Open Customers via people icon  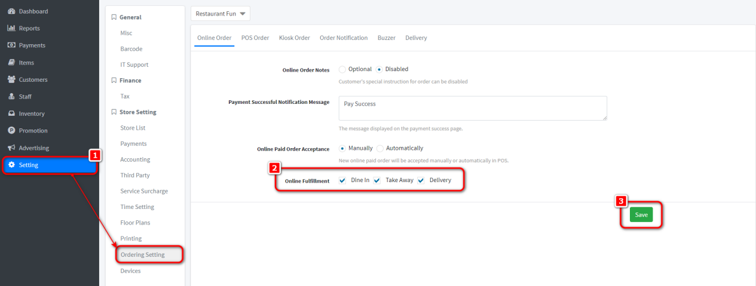11,79
